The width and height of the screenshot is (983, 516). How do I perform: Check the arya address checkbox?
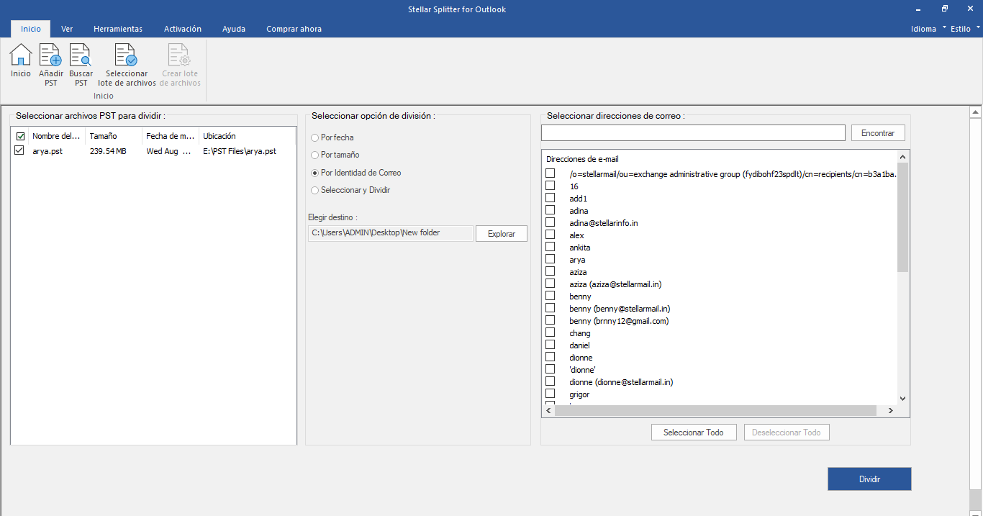click(x=551, y=259)
